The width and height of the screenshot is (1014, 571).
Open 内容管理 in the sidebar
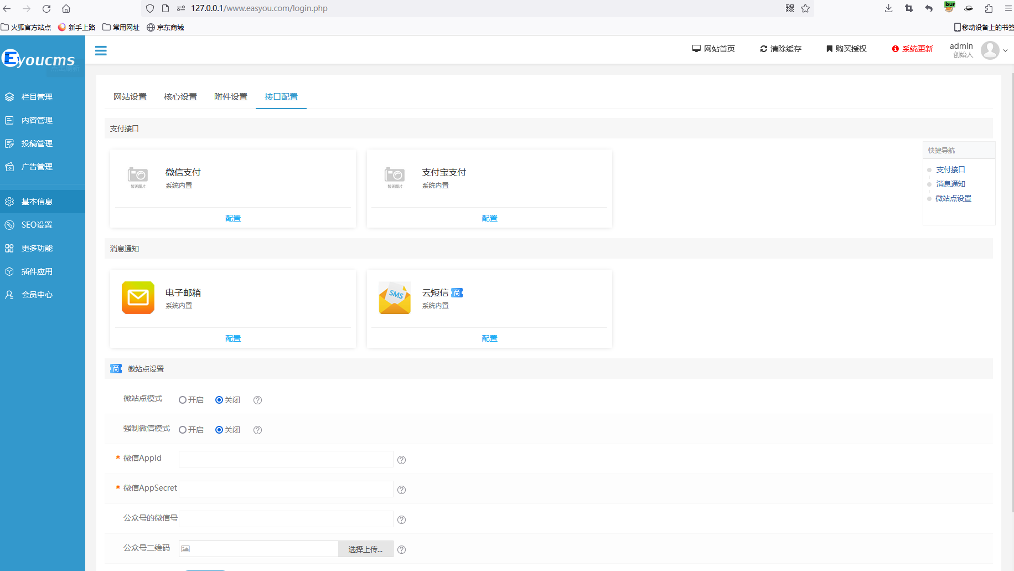[43, 120]
